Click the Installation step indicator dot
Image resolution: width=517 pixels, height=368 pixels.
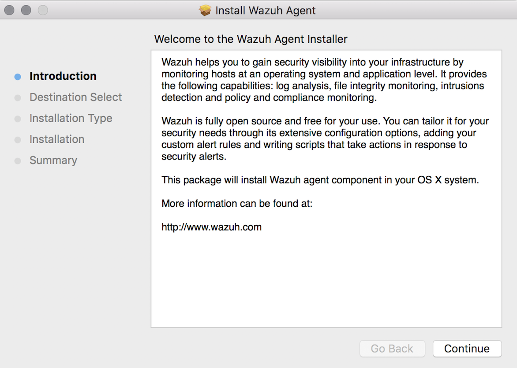coord(18,140)
